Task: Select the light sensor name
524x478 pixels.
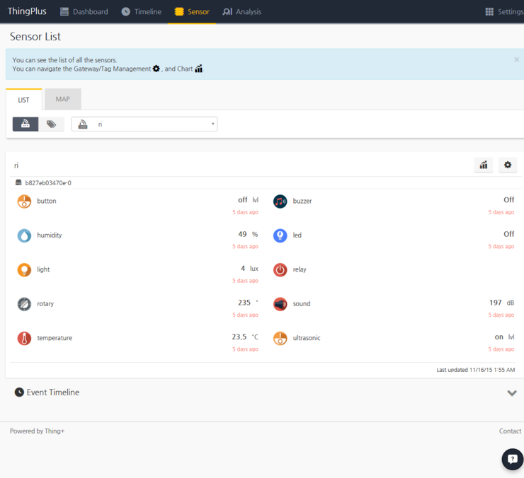Action: 43,269
